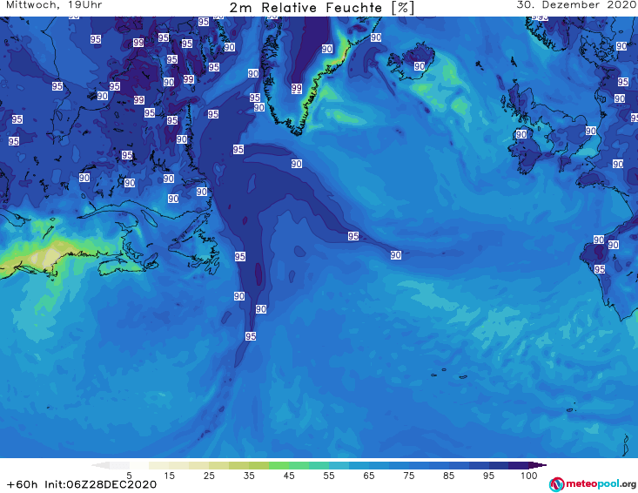Image resolution: width=638 pixels, height=493 pixels.
Task: Click the color scale's "85" tick label
Action: coord(448,476)
